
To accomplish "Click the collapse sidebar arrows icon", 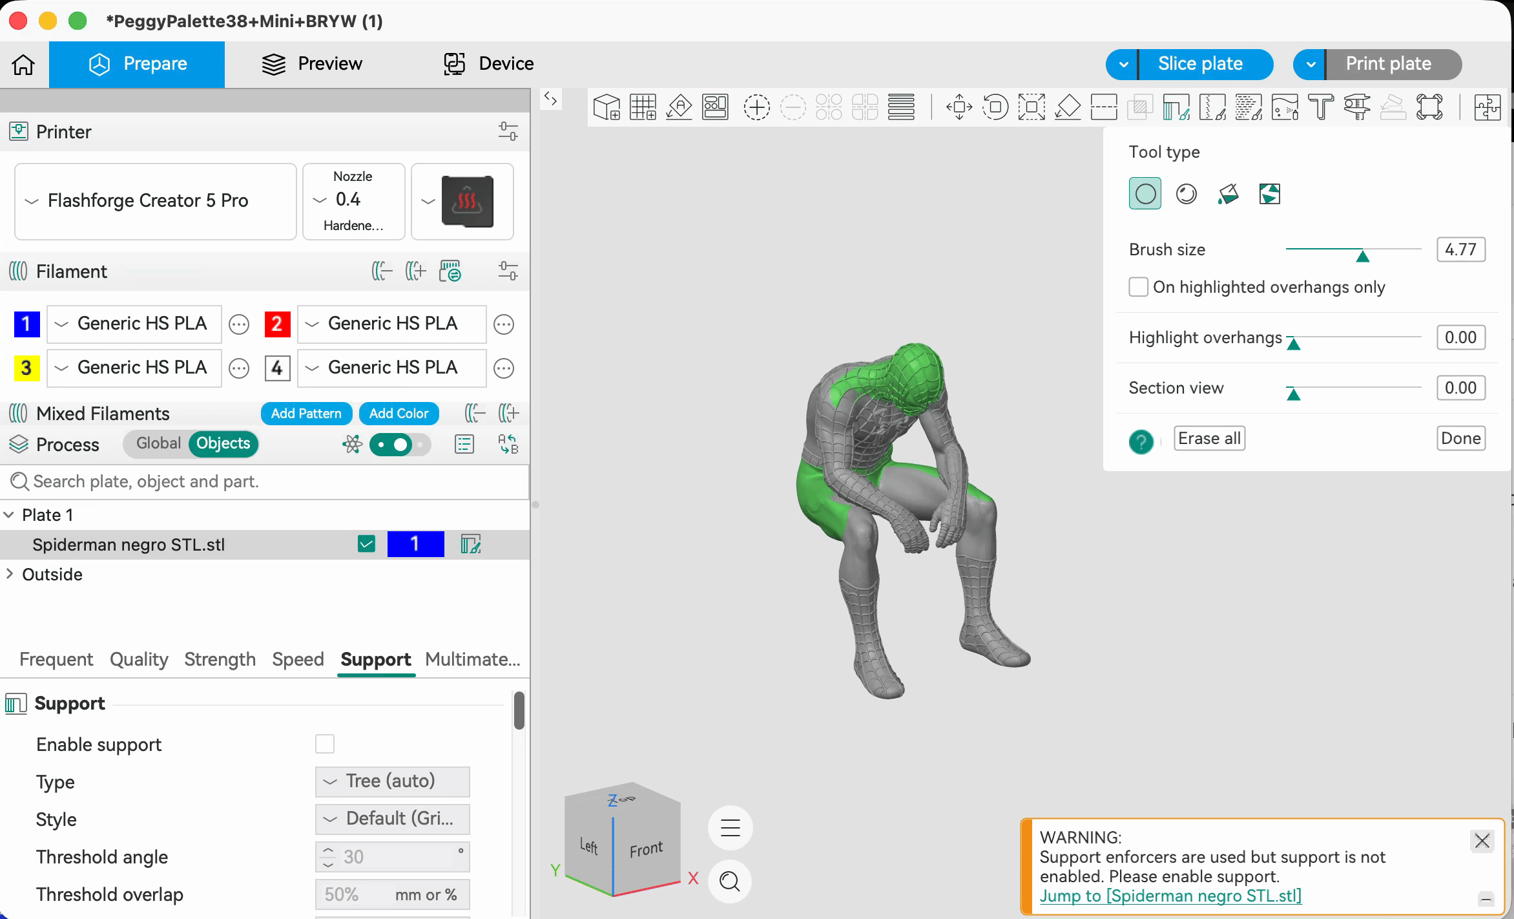I will [x=550, y=99].
